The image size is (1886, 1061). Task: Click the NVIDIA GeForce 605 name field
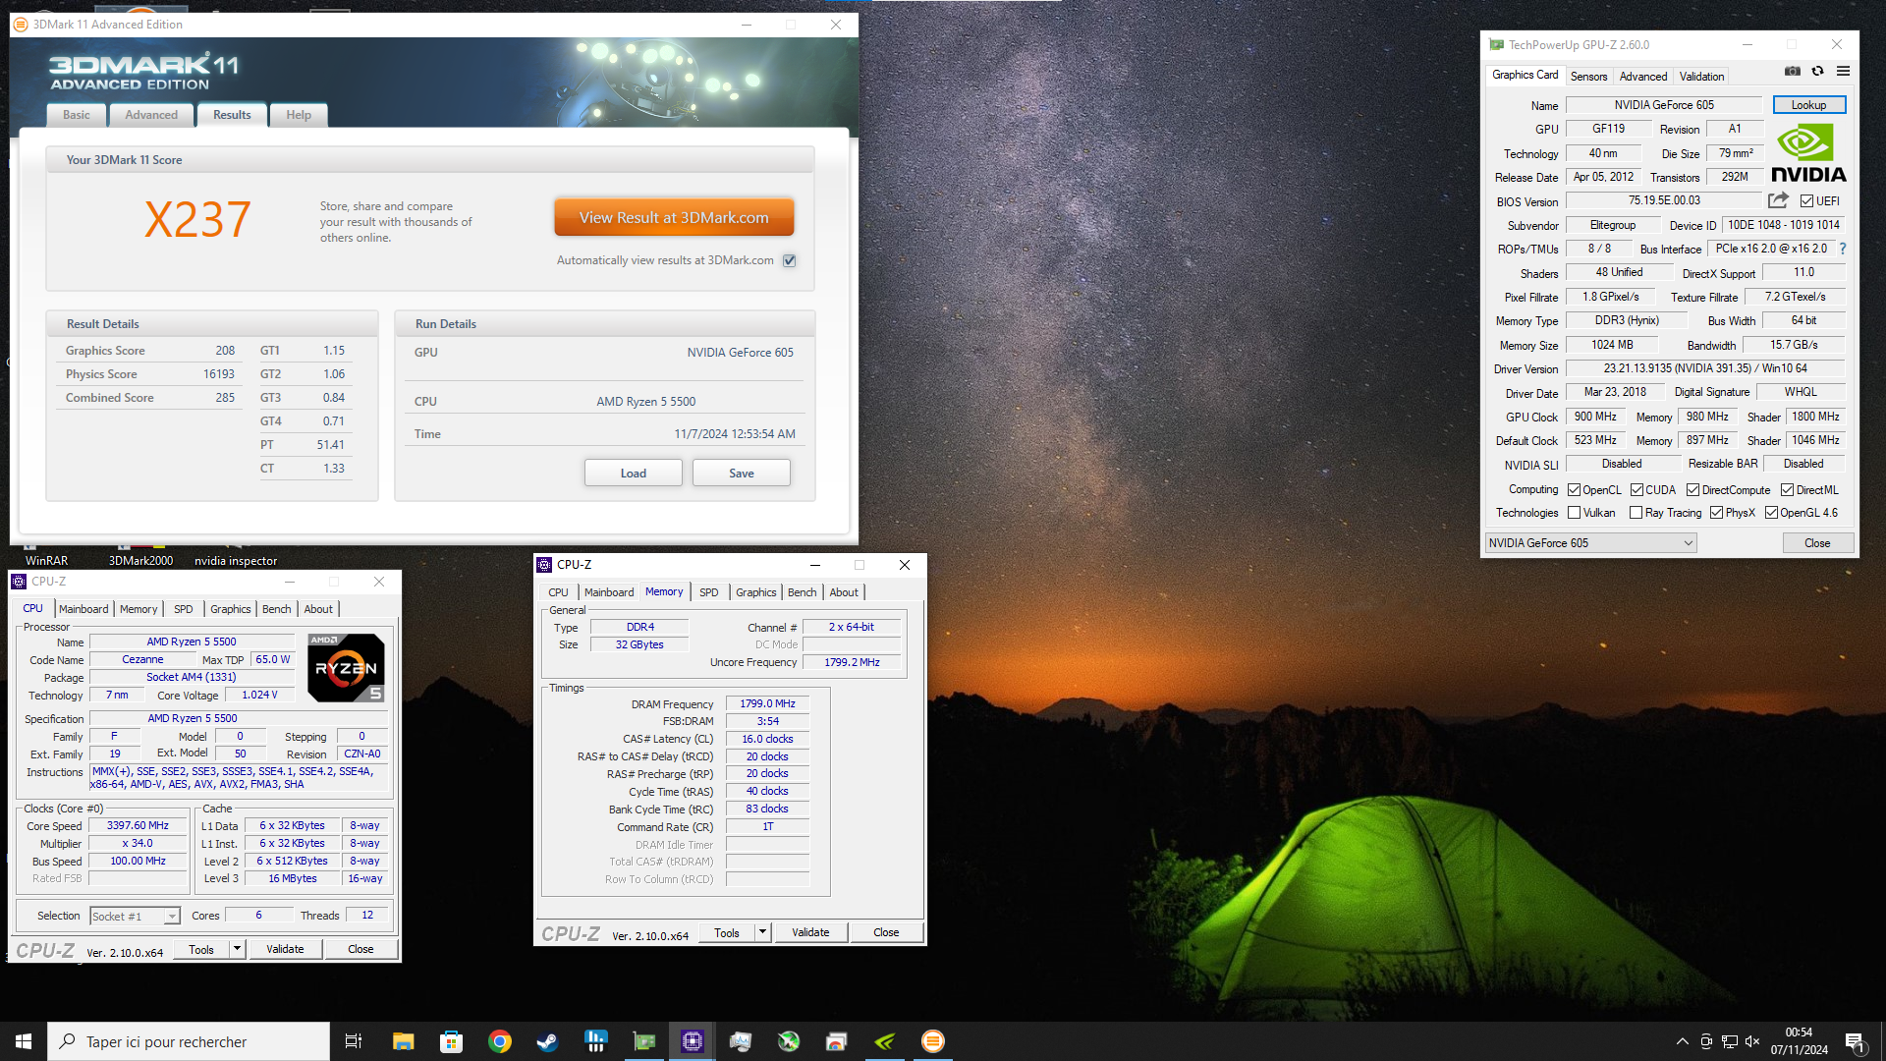[1663, 105]
